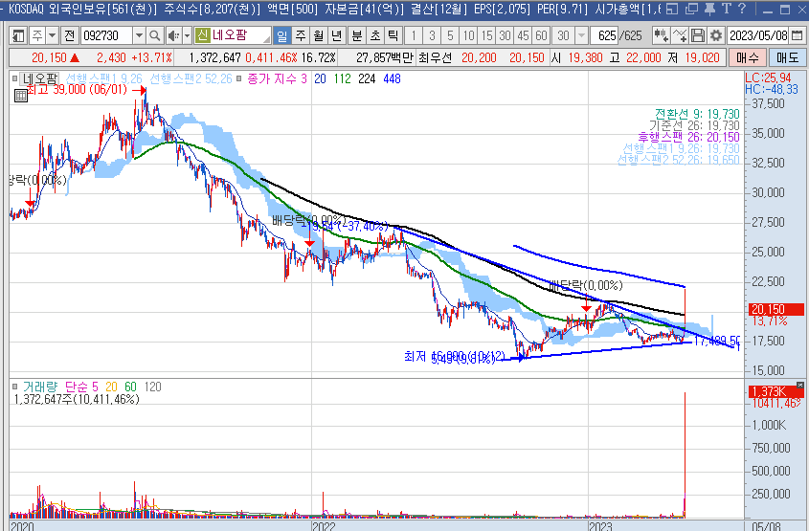809x531 pixels.
Task: Click the LC:25.94 axis label
Action: [768, 77]
